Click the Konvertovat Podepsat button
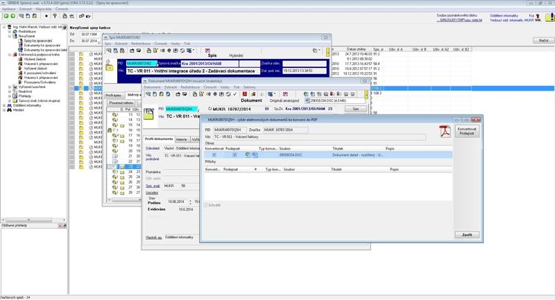555x300 pixels. click(x=466, y=132)
